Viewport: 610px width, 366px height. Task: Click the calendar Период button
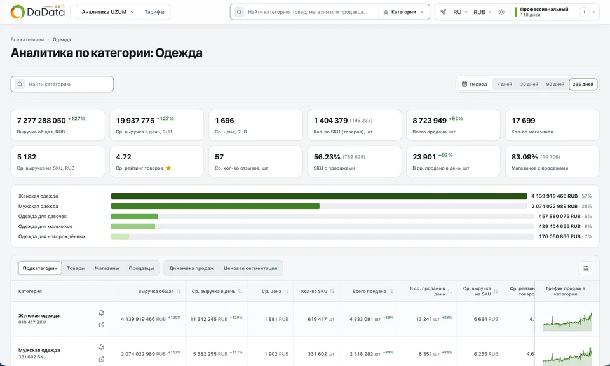pyautogui.click(x=474, y=84)
